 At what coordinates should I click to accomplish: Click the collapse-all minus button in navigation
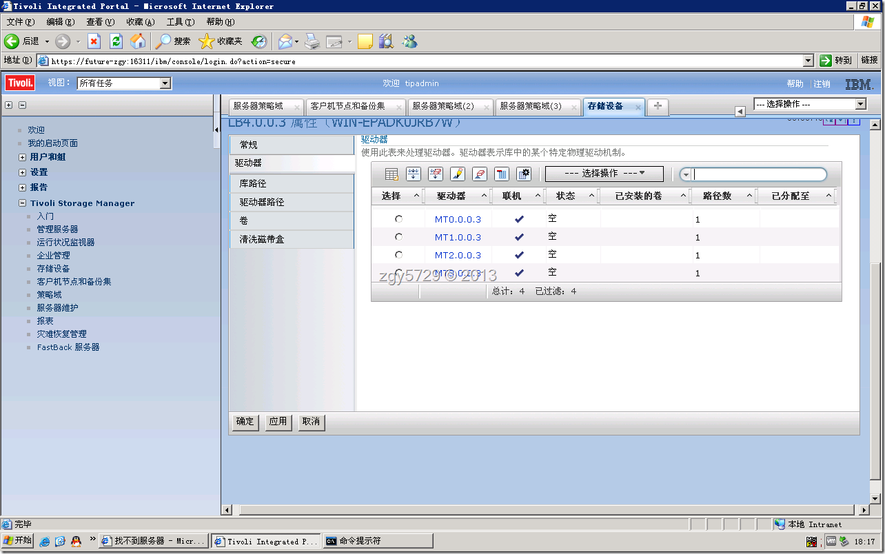pyautogui.click(x=22, y=105)
